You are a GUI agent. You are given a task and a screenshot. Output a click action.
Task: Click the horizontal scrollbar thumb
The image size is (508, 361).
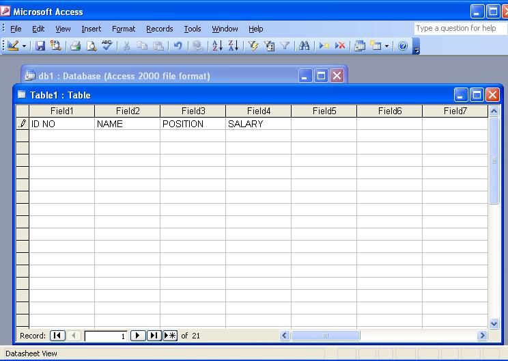(x=325, y=336)
